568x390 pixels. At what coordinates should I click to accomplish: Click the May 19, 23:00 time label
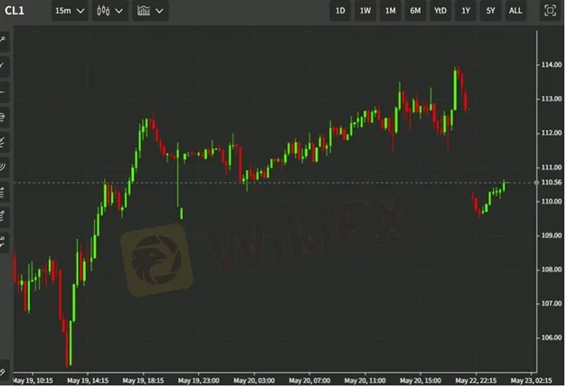198,381
